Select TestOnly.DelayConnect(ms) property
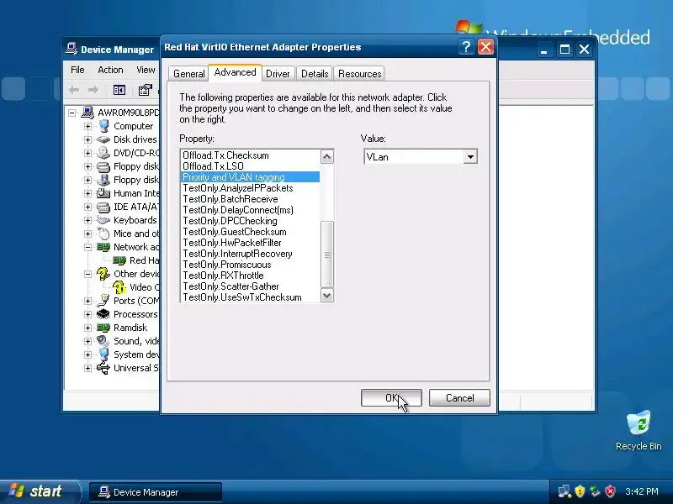The width and height of the screenshot is (673, 504). (250, 210)
